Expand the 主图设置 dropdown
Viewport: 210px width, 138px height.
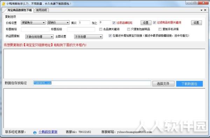click(89, 37)
